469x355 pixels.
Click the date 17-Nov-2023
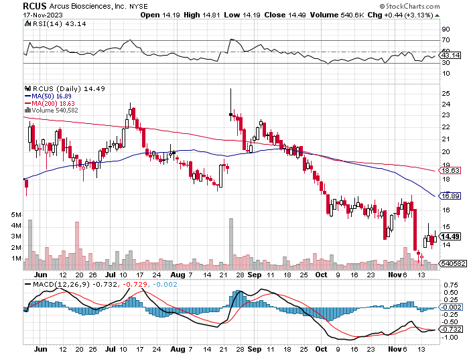43,15
